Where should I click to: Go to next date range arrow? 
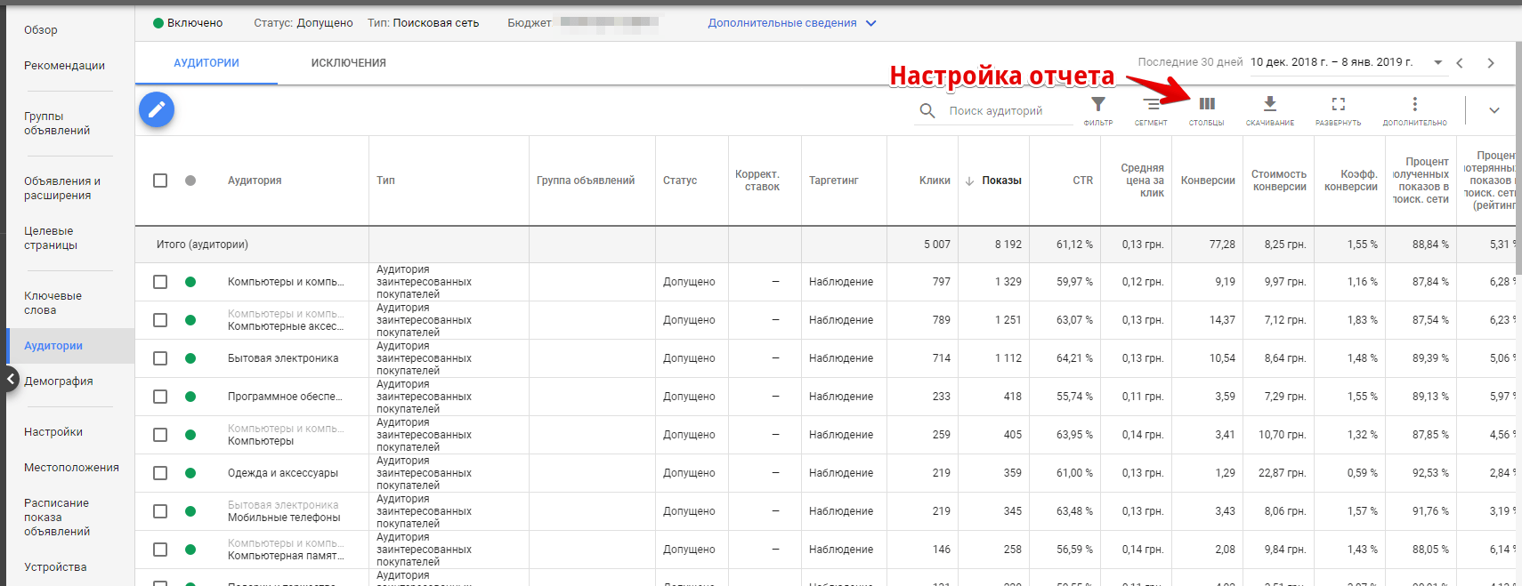(x=1491, y=63)
